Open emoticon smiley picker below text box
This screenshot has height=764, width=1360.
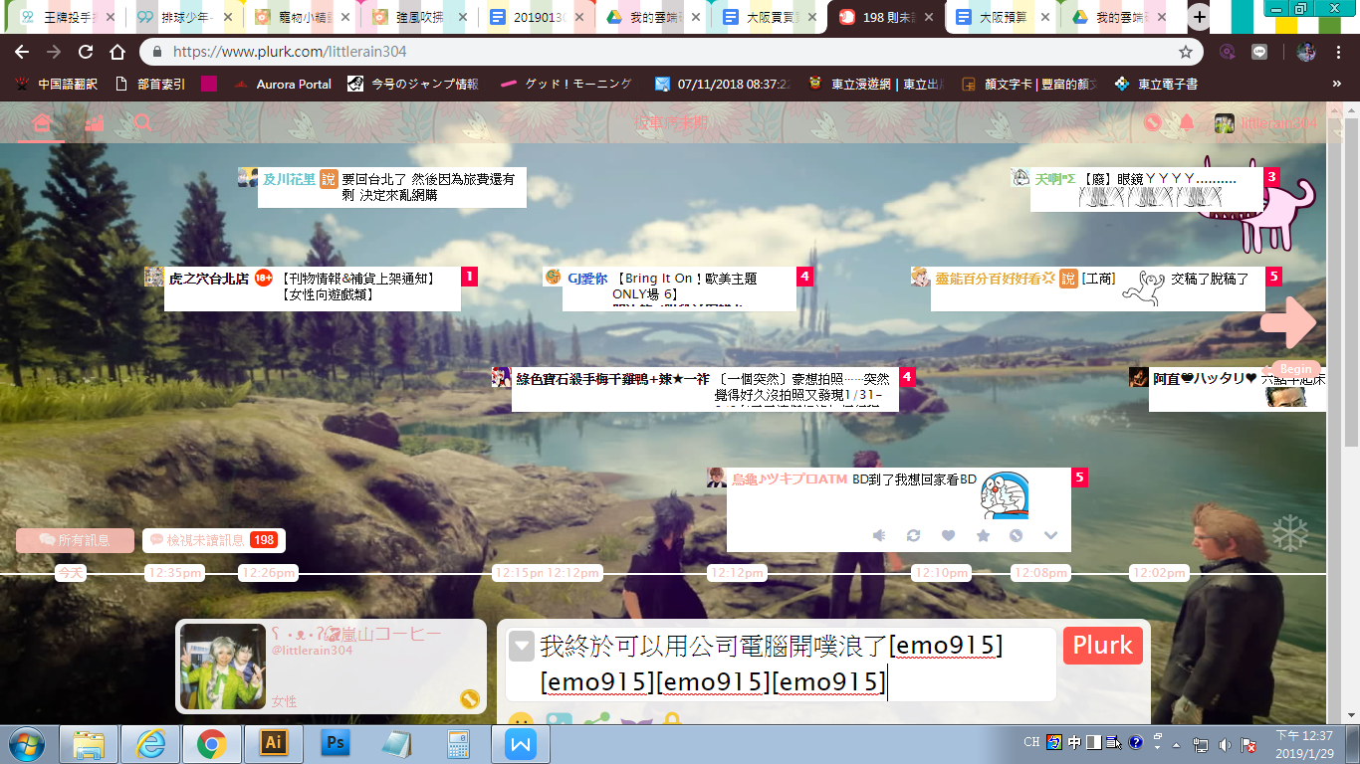click(x=521, y=720)
